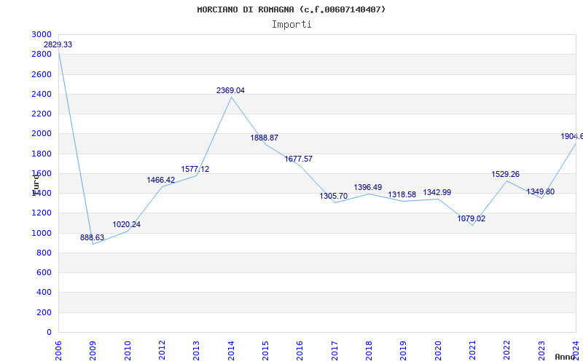Click x-axis year 2014
The image size is (583, 364).
point(230,351)
